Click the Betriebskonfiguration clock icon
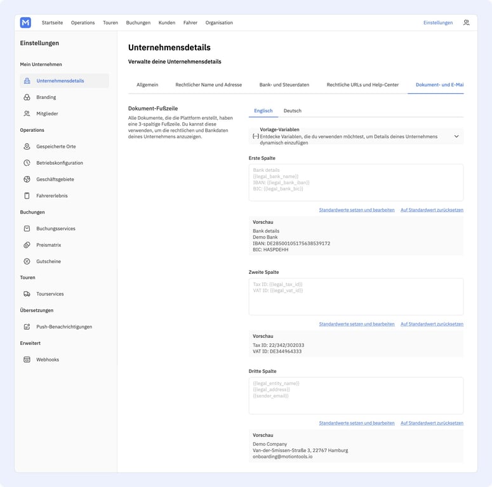This screenshot has height=487, width=492. 27,162
